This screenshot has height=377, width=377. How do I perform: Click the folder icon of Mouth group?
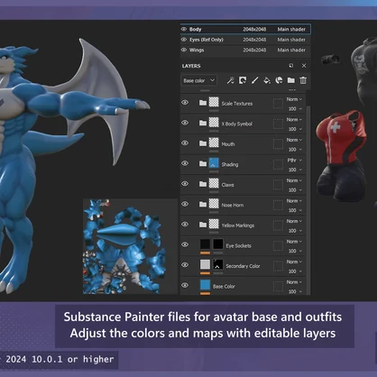point(203,143)
